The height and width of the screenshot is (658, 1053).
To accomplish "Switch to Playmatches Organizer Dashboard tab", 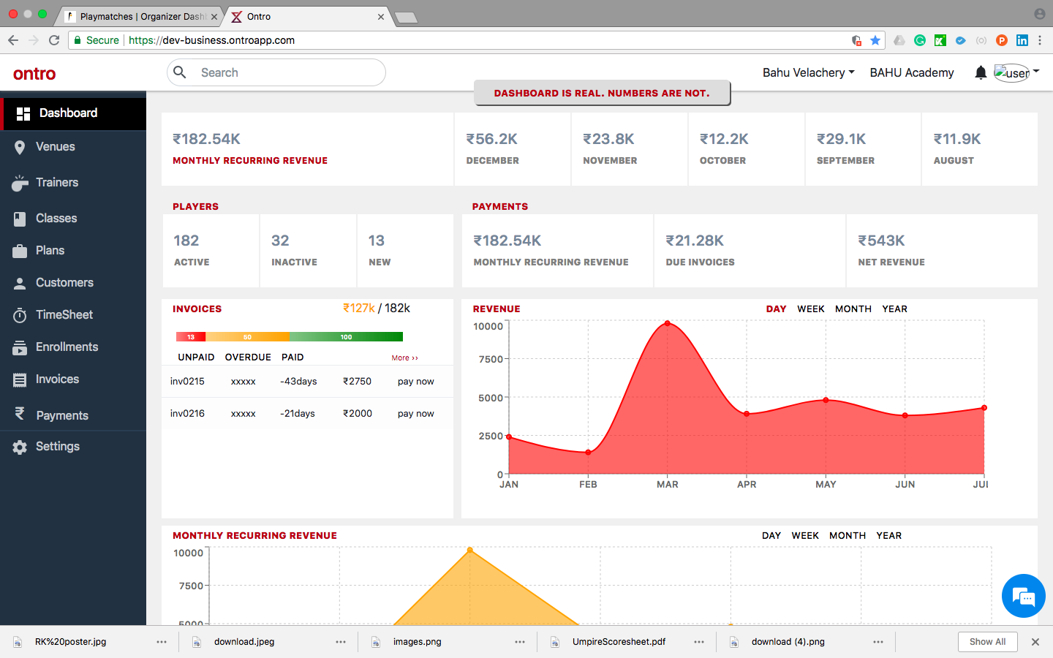I will pyautogui.click(x=139, y=16).
